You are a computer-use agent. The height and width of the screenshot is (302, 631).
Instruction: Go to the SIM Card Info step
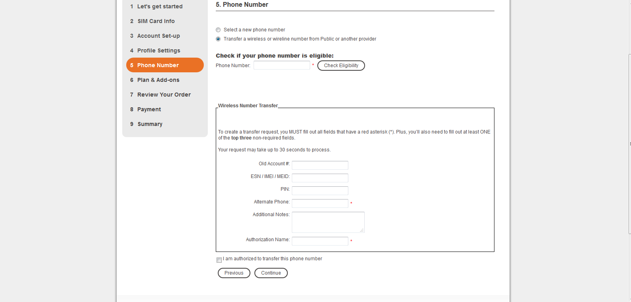click(156, 21)
